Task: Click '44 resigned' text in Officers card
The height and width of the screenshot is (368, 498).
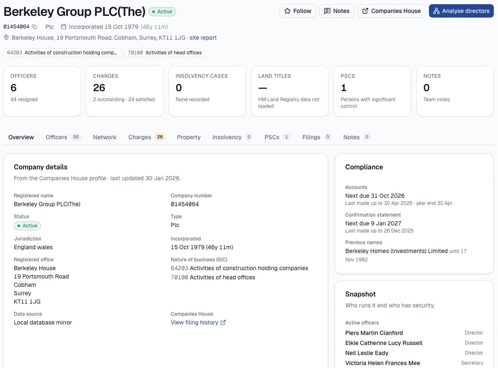Action: 24,100
